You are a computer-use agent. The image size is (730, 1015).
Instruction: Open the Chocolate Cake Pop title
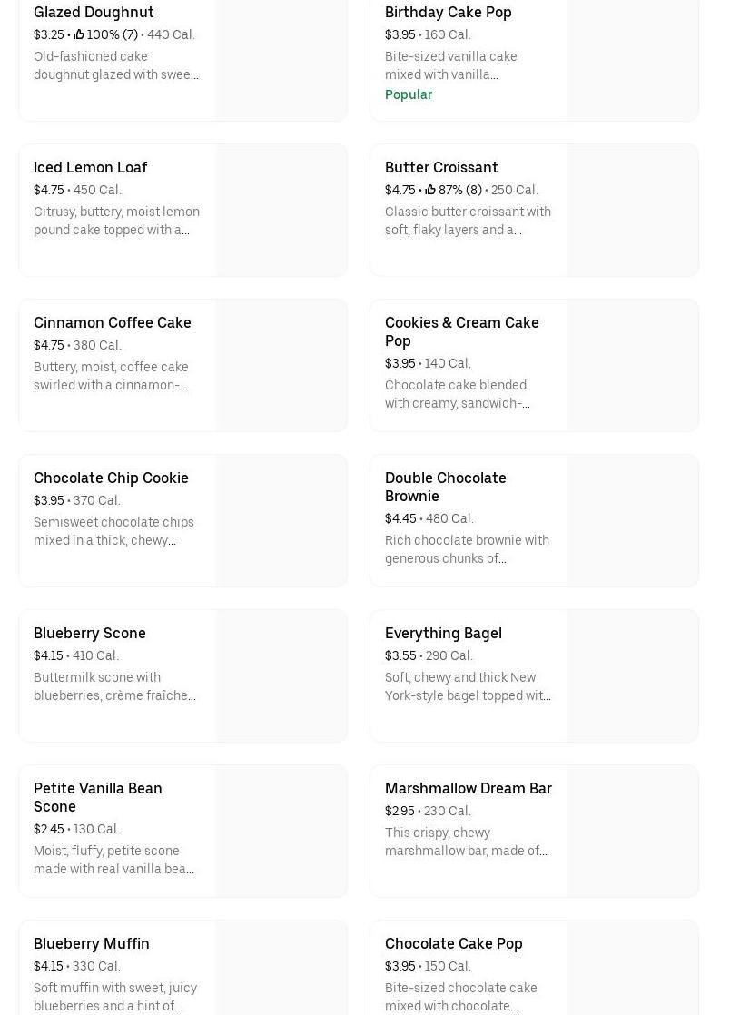click(x=453, y=943)
